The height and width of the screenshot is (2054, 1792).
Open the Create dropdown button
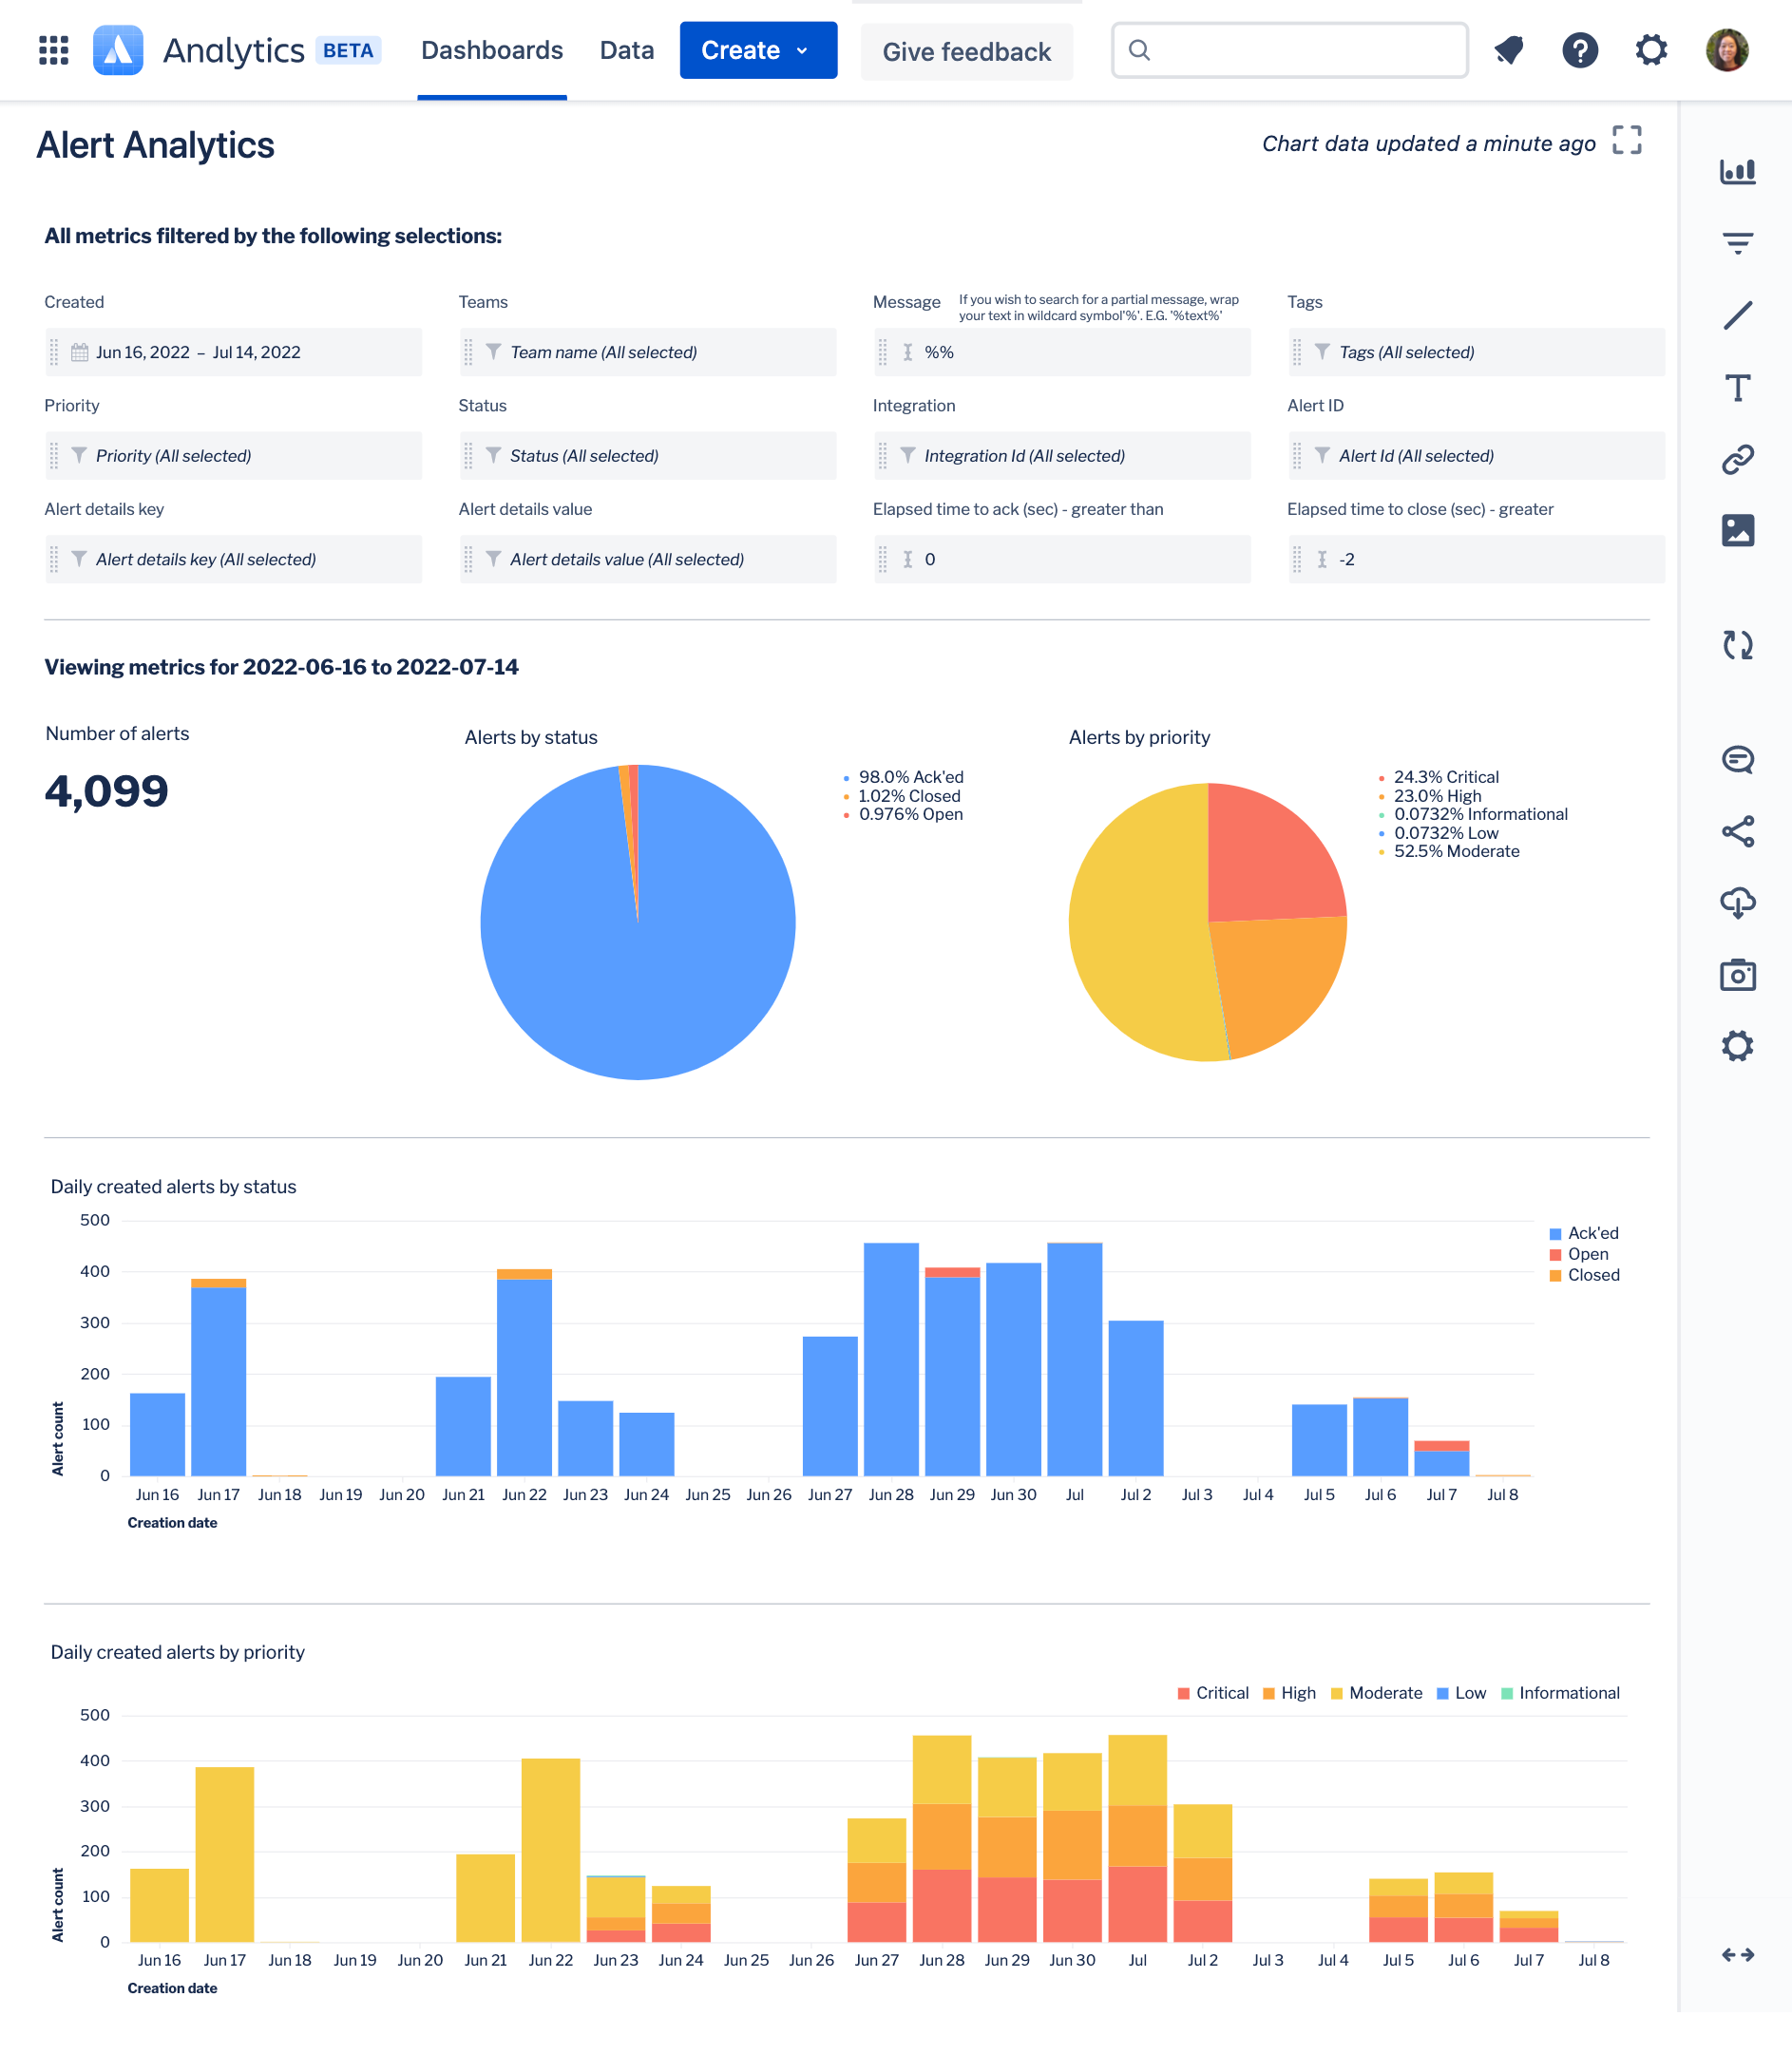(758, 50)
